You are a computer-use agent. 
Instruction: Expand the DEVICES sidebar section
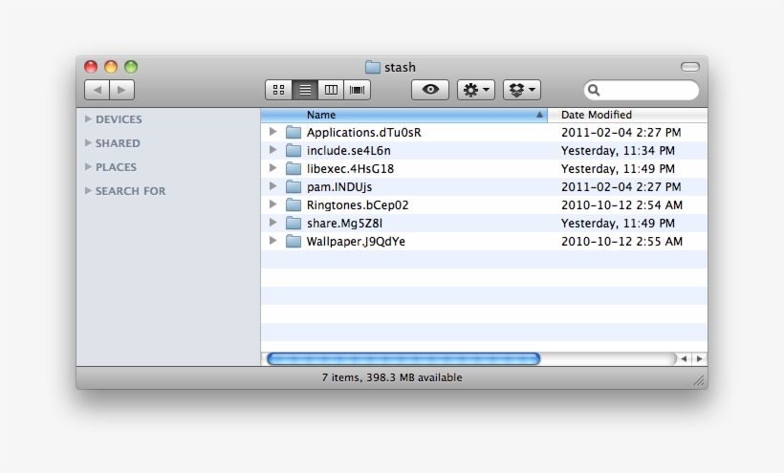(x=89, y=119)
